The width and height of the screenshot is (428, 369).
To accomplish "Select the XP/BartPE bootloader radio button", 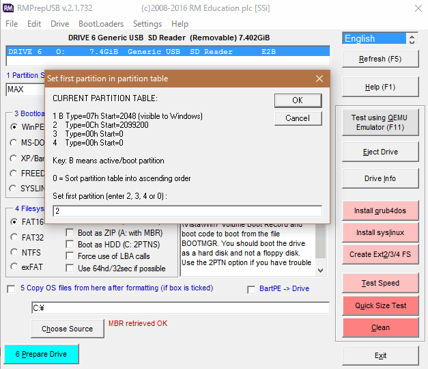I will click(14, 159).
